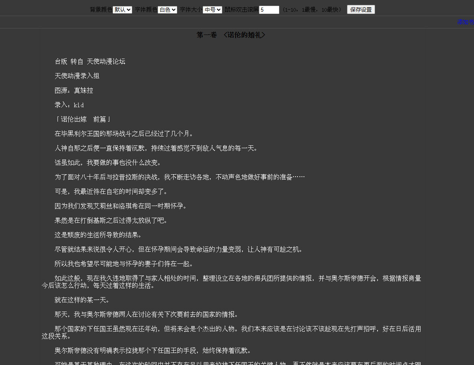The height and width of the screenshot is (365, 474).
Task: Open the 背景颜色 (background color) dropdown
Action: 122,10
